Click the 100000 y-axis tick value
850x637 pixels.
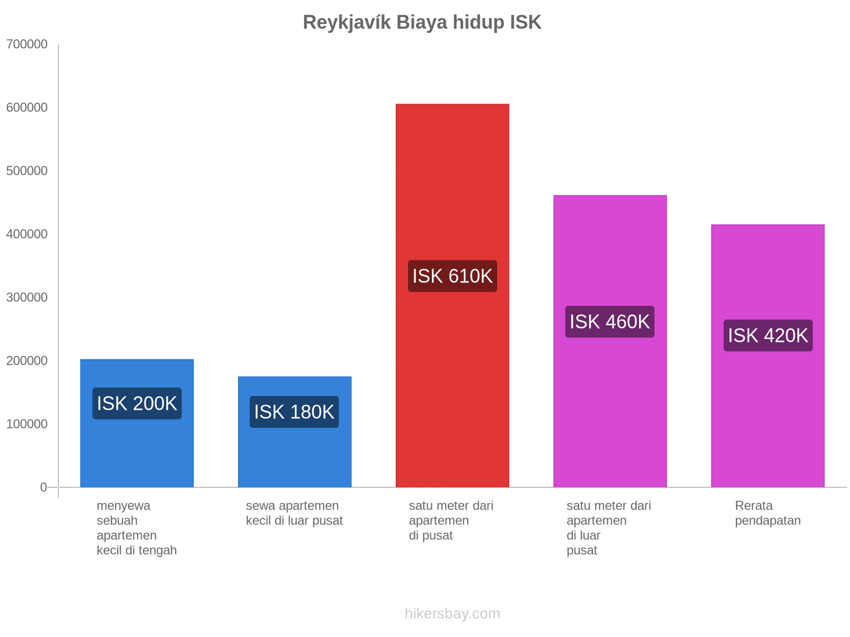[27, 424]
